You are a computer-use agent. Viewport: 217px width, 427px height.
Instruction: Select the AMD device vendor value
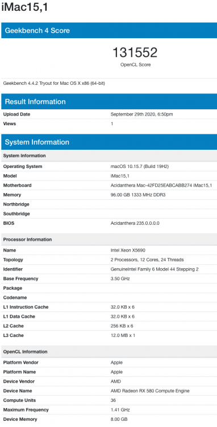(116, 381)
